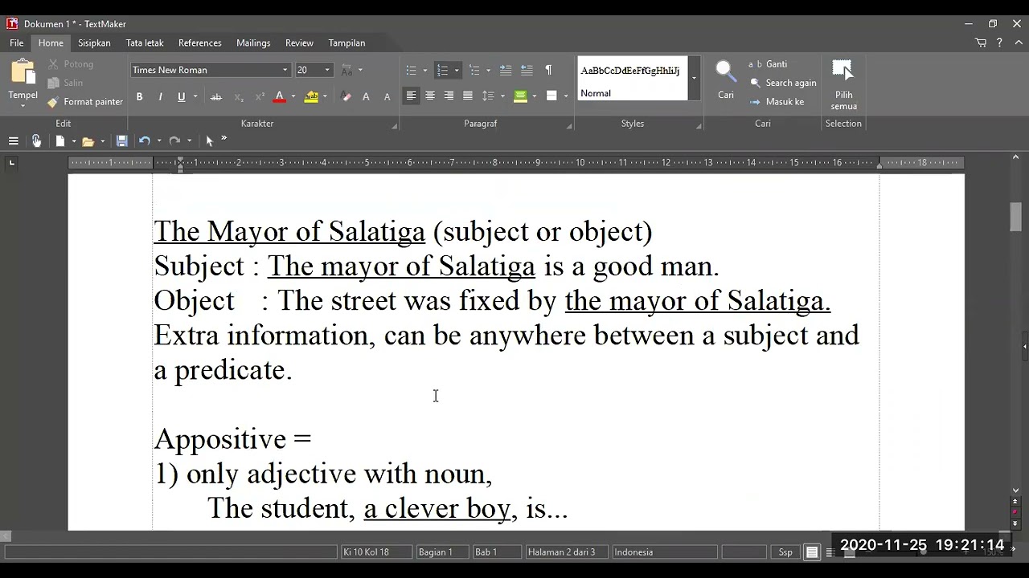Viewport: 1029px width, 578px height.
Task: Open the References tab
Action: [x=200, y=43]
